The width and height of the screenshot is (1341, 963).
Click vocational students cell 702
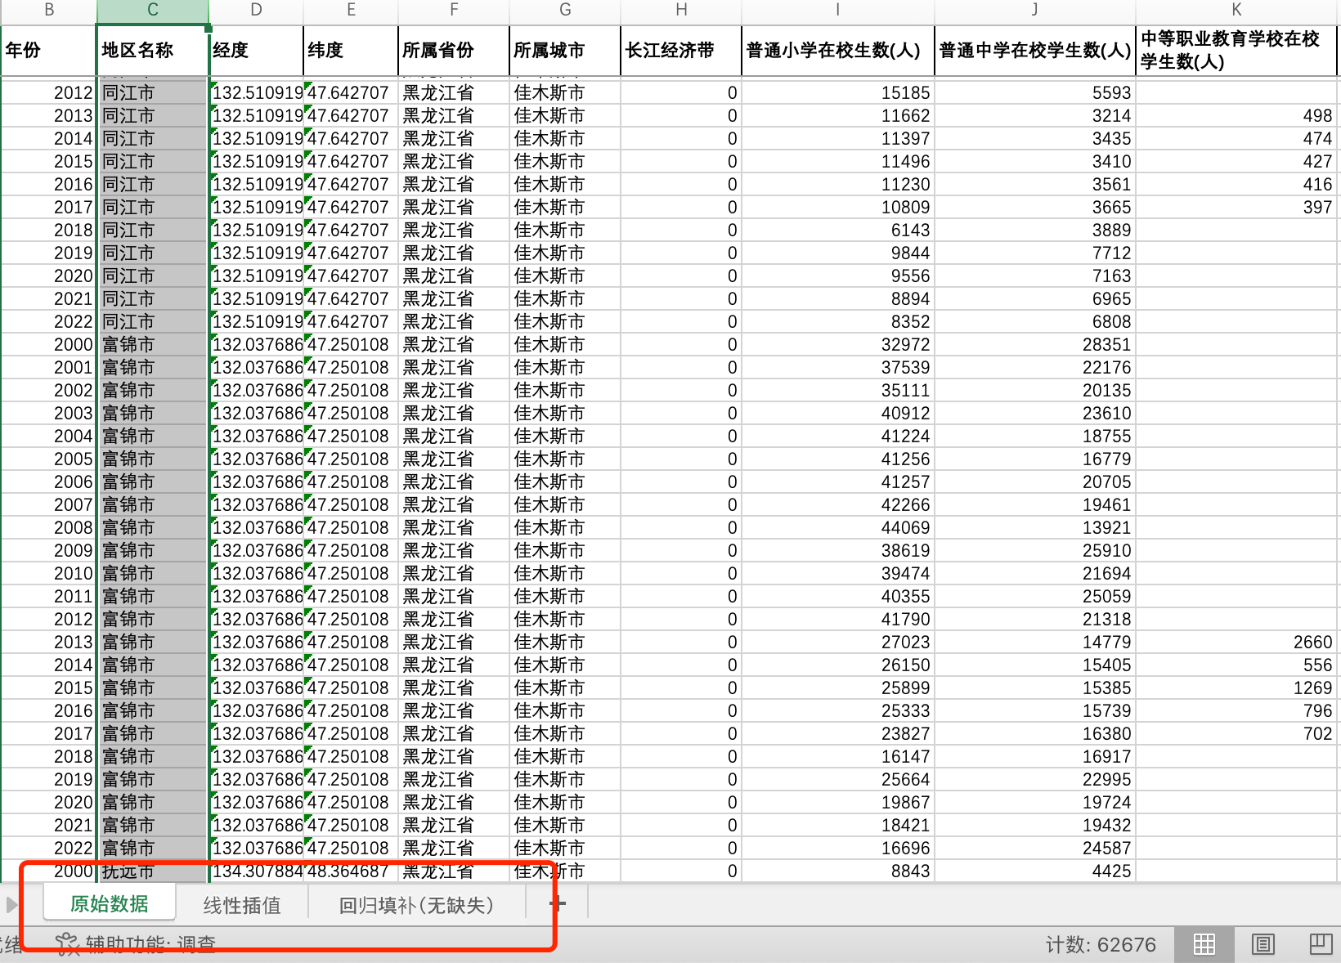coord(1236,734)
